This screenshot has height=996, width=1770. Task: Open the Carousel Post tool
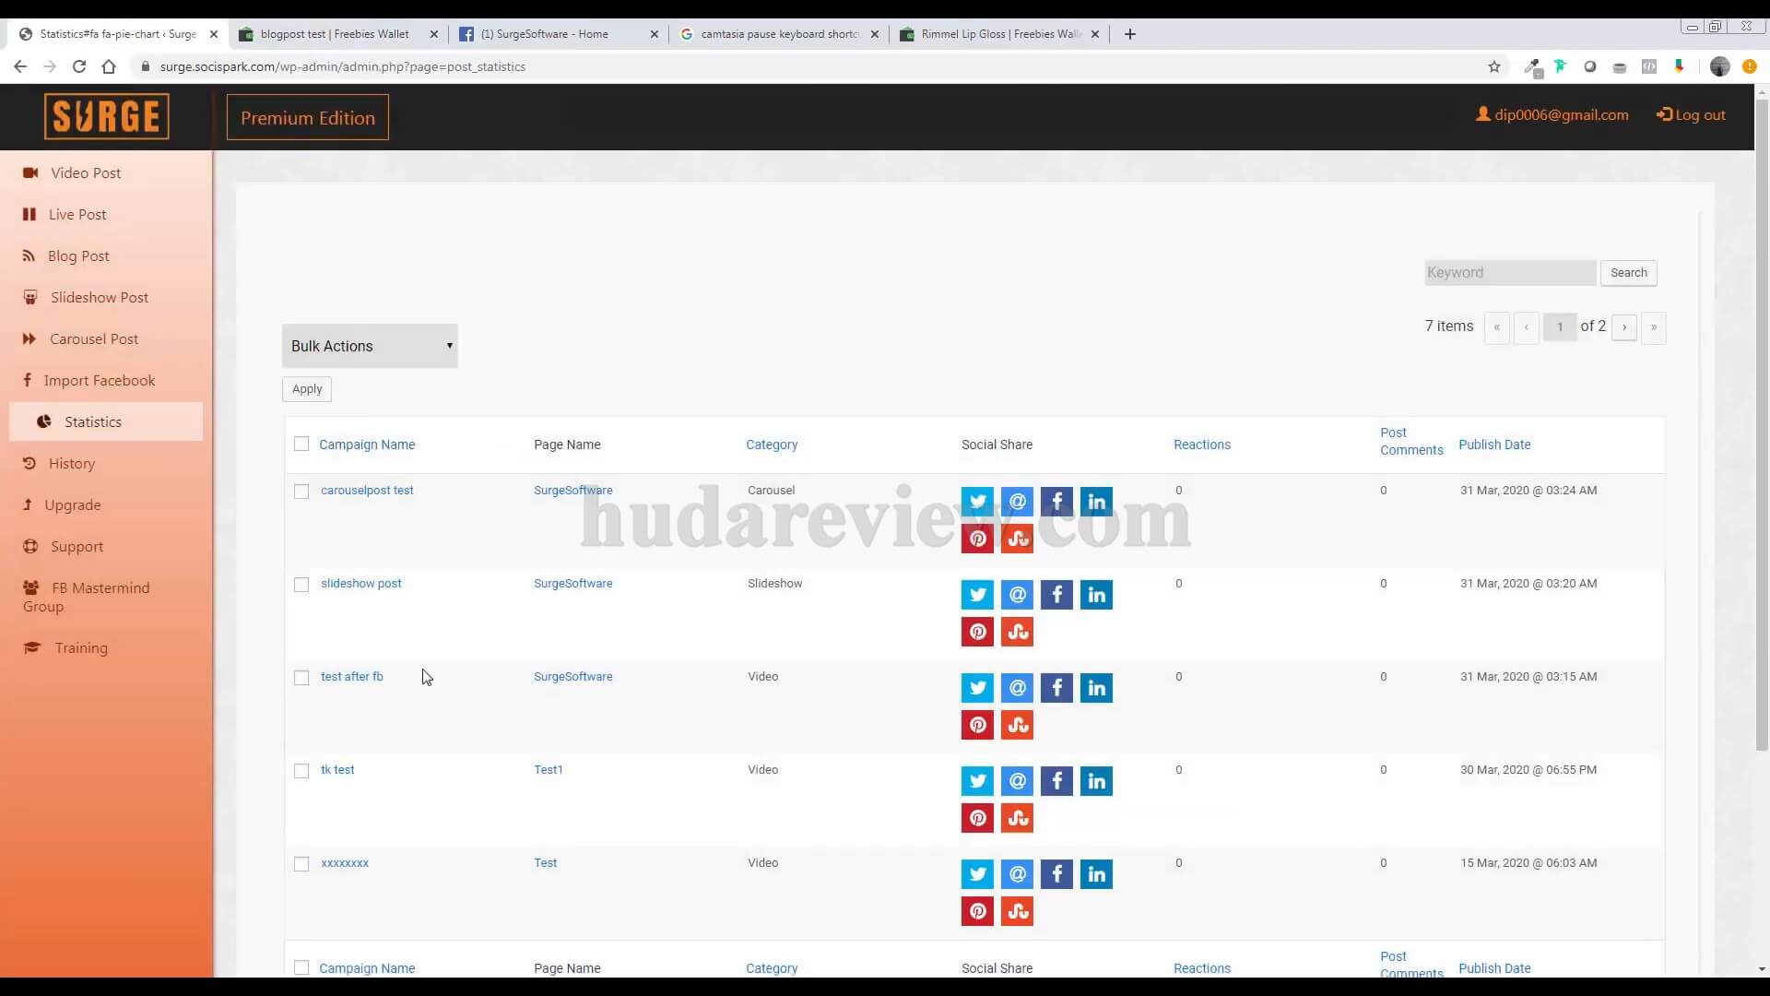tap(93, 338)
